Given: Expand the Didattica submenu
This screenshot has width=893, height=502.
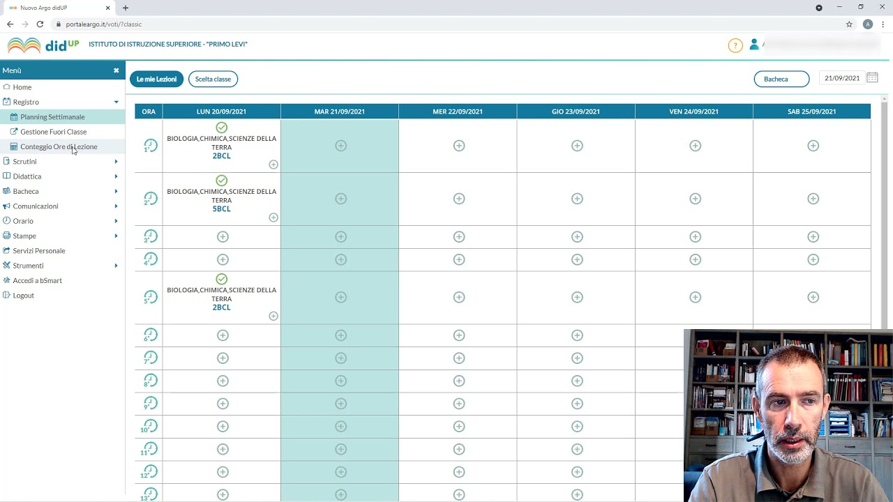Looking at the screenshot, I should [117, 176].
